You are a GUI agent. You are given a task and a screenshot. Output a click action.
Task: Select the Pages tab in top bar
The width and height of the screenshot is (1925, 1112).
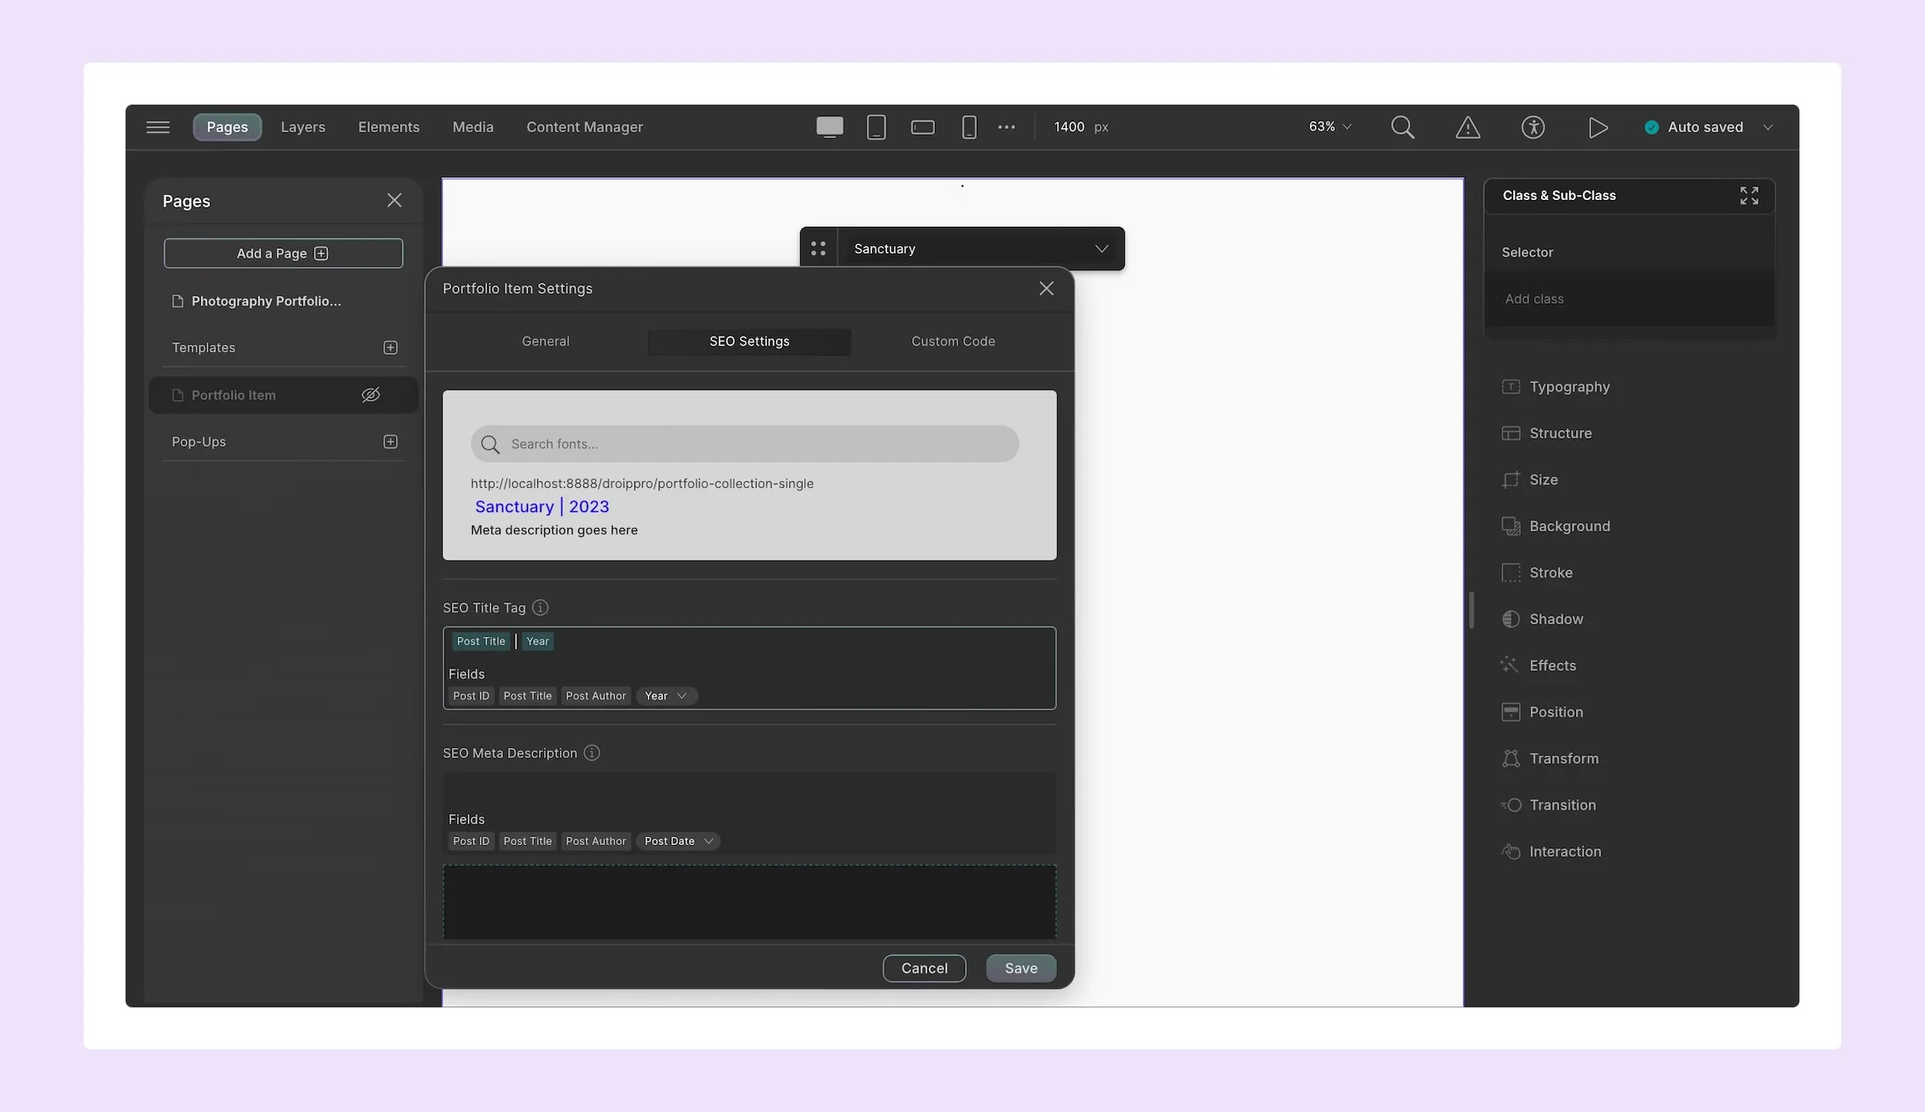tap(227, 127)
